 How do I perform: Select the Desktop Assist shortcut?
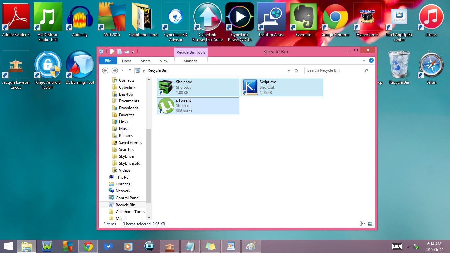(x=271, y=20)
